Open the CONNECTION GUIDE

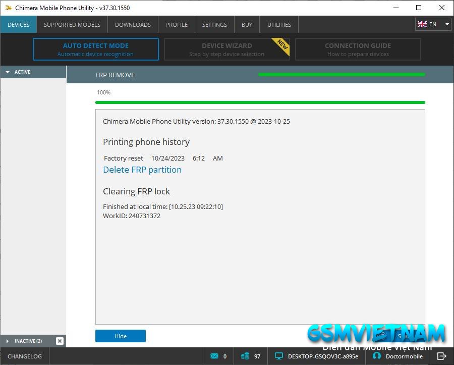point(358,49)
